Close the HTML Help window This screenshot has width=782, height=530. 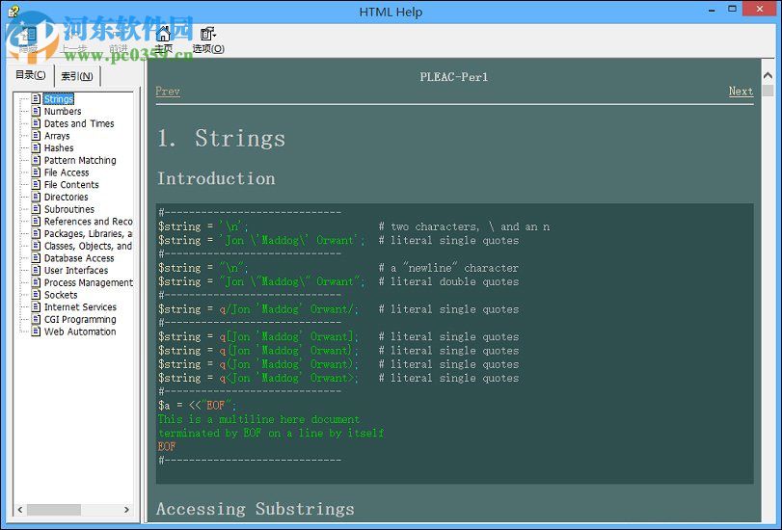pos(760,9)
